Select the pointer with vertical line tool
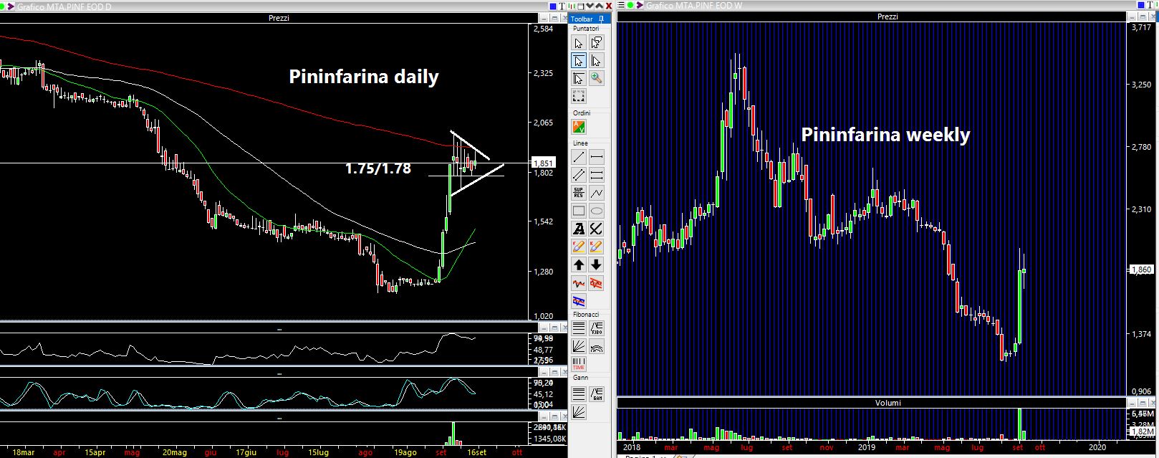Screen dimensions: 1159x458 click(x=596, y=61)
